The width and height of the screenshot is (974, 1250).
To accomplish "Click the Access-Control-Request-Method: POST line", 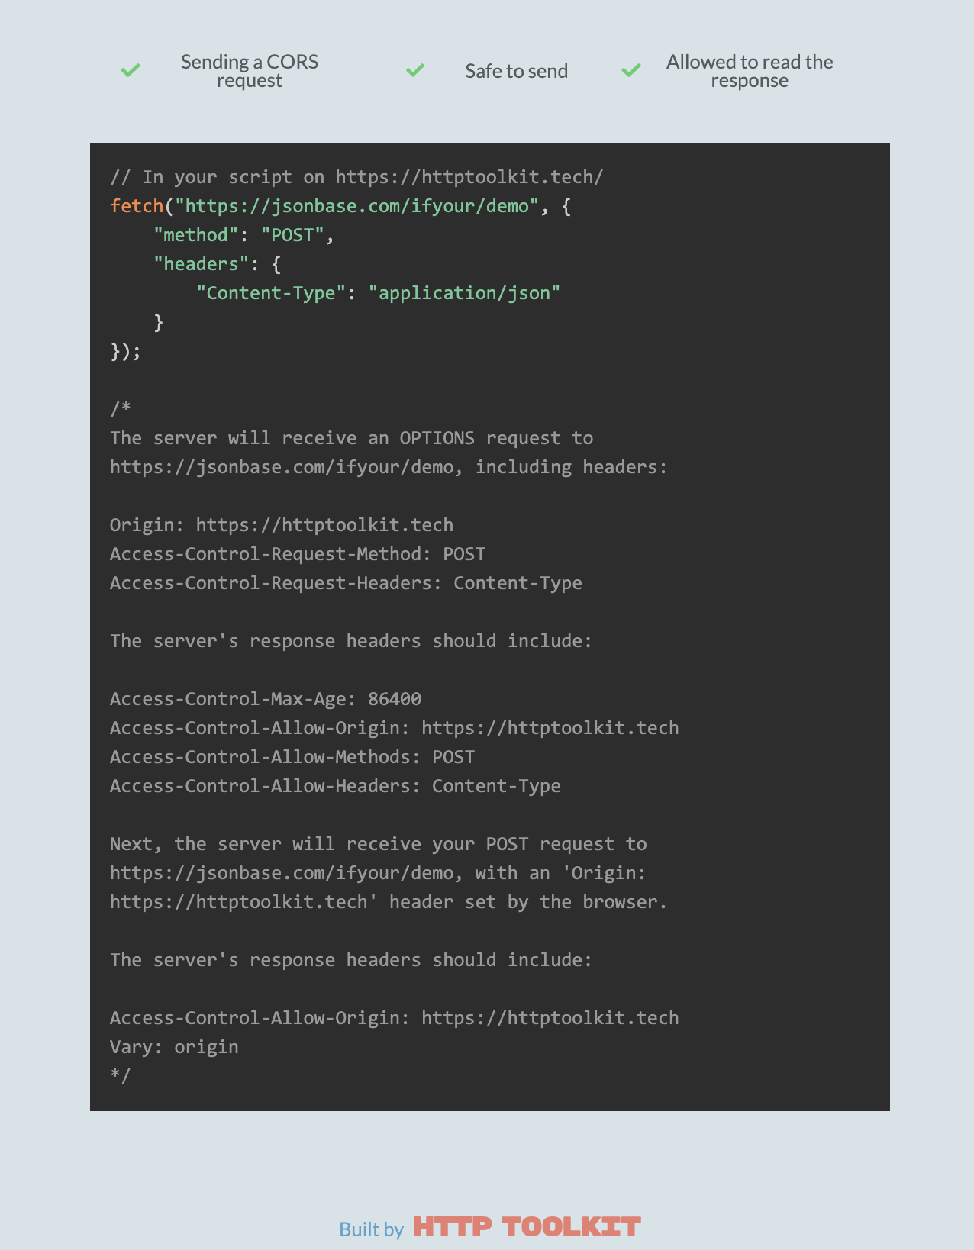I will 298,554.
